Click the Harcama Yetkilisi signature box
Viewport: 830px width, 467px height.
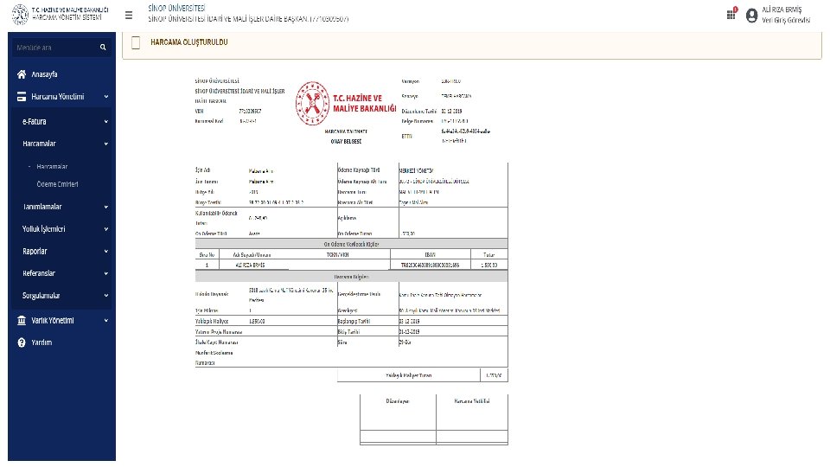(472, 412)
